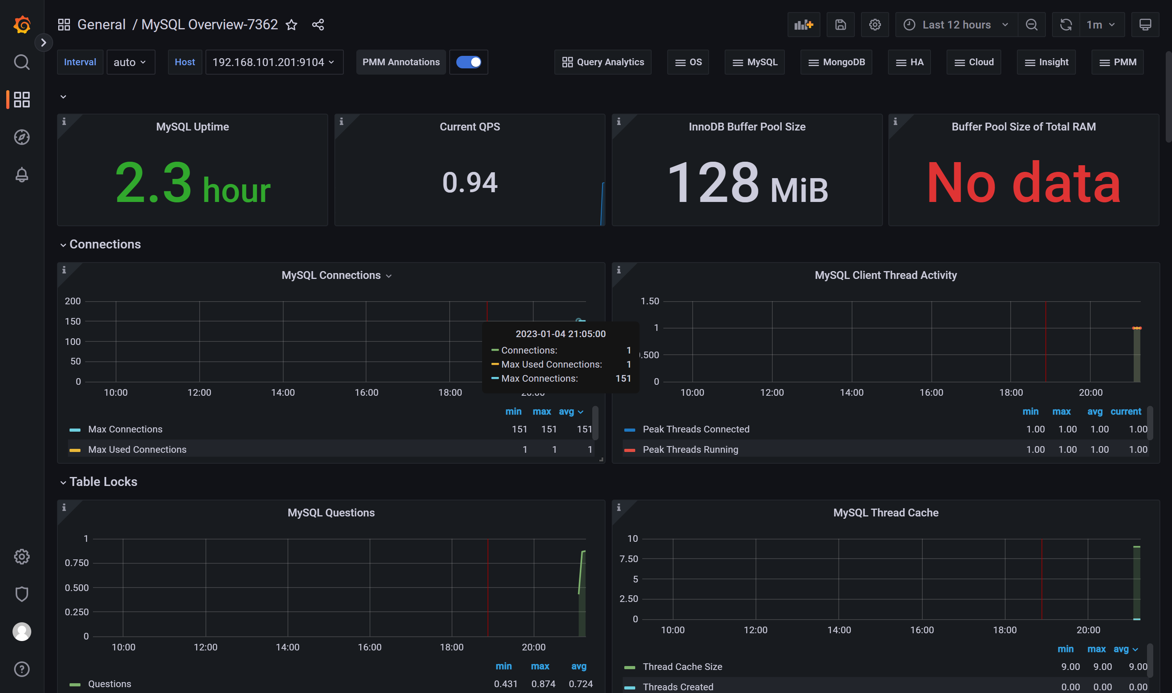This screenshot has width=1172, height=693.
Task: Toggle Peak Threads Running series
Action: coord(690,449)
